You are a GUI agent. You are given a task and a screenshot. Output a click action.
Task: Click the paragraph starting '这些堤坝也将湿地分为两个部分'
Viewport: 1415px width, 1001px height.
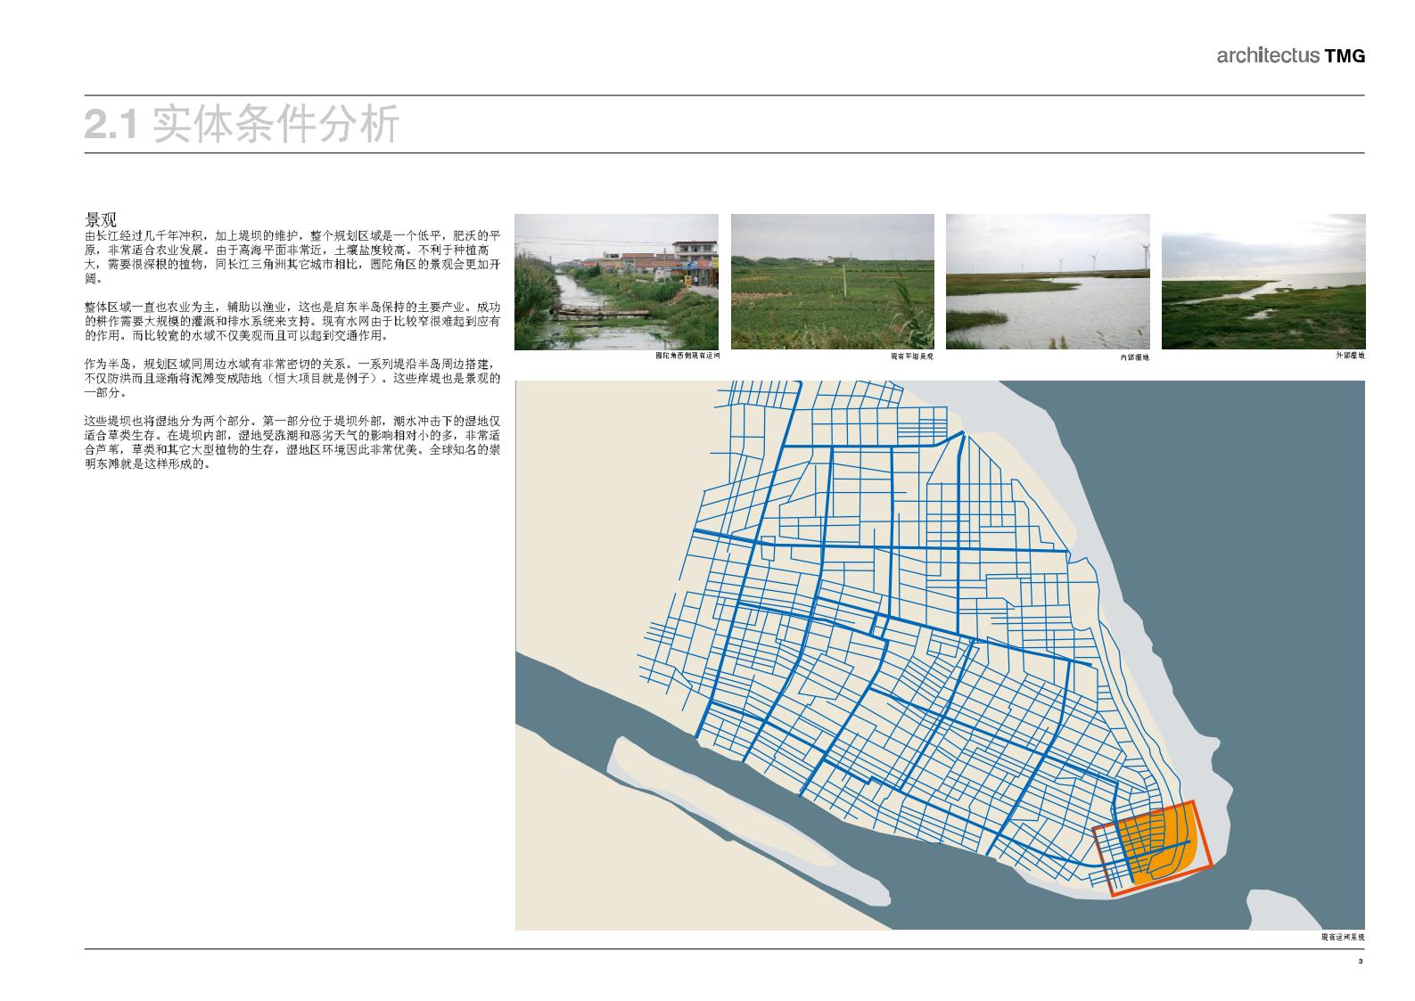tap(292, 443)
